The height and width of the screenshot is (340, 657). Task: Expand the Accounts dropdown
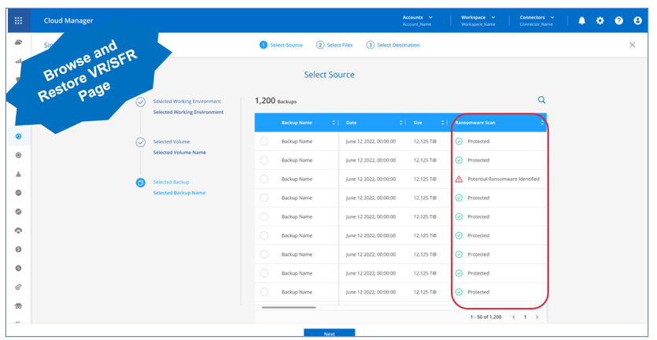tap(430, 17)
